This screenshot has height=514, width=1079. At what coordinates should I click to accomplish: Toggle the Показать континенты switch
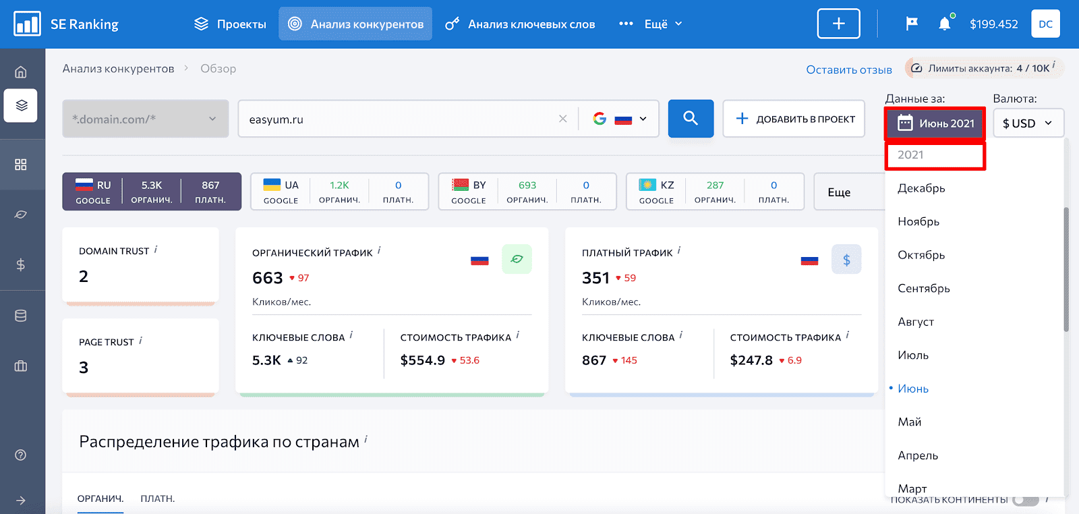1025,500
